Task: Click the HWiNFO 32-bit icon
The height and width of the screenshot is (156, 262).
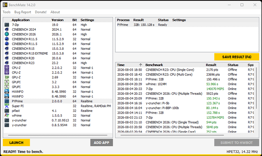Action: [x=7, y=91]
